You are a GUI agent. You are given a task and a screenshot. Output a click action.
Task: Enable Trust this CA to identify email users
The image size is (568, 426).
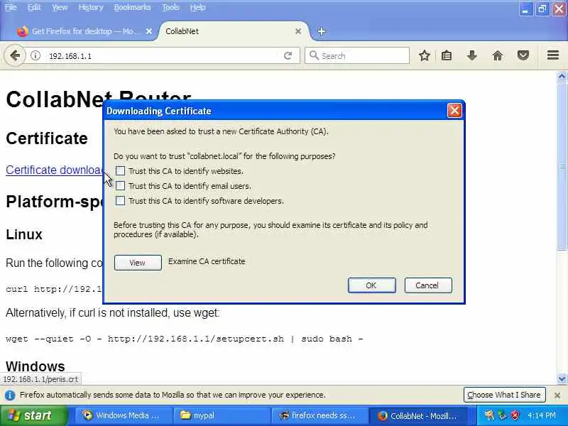pos(120,186)
